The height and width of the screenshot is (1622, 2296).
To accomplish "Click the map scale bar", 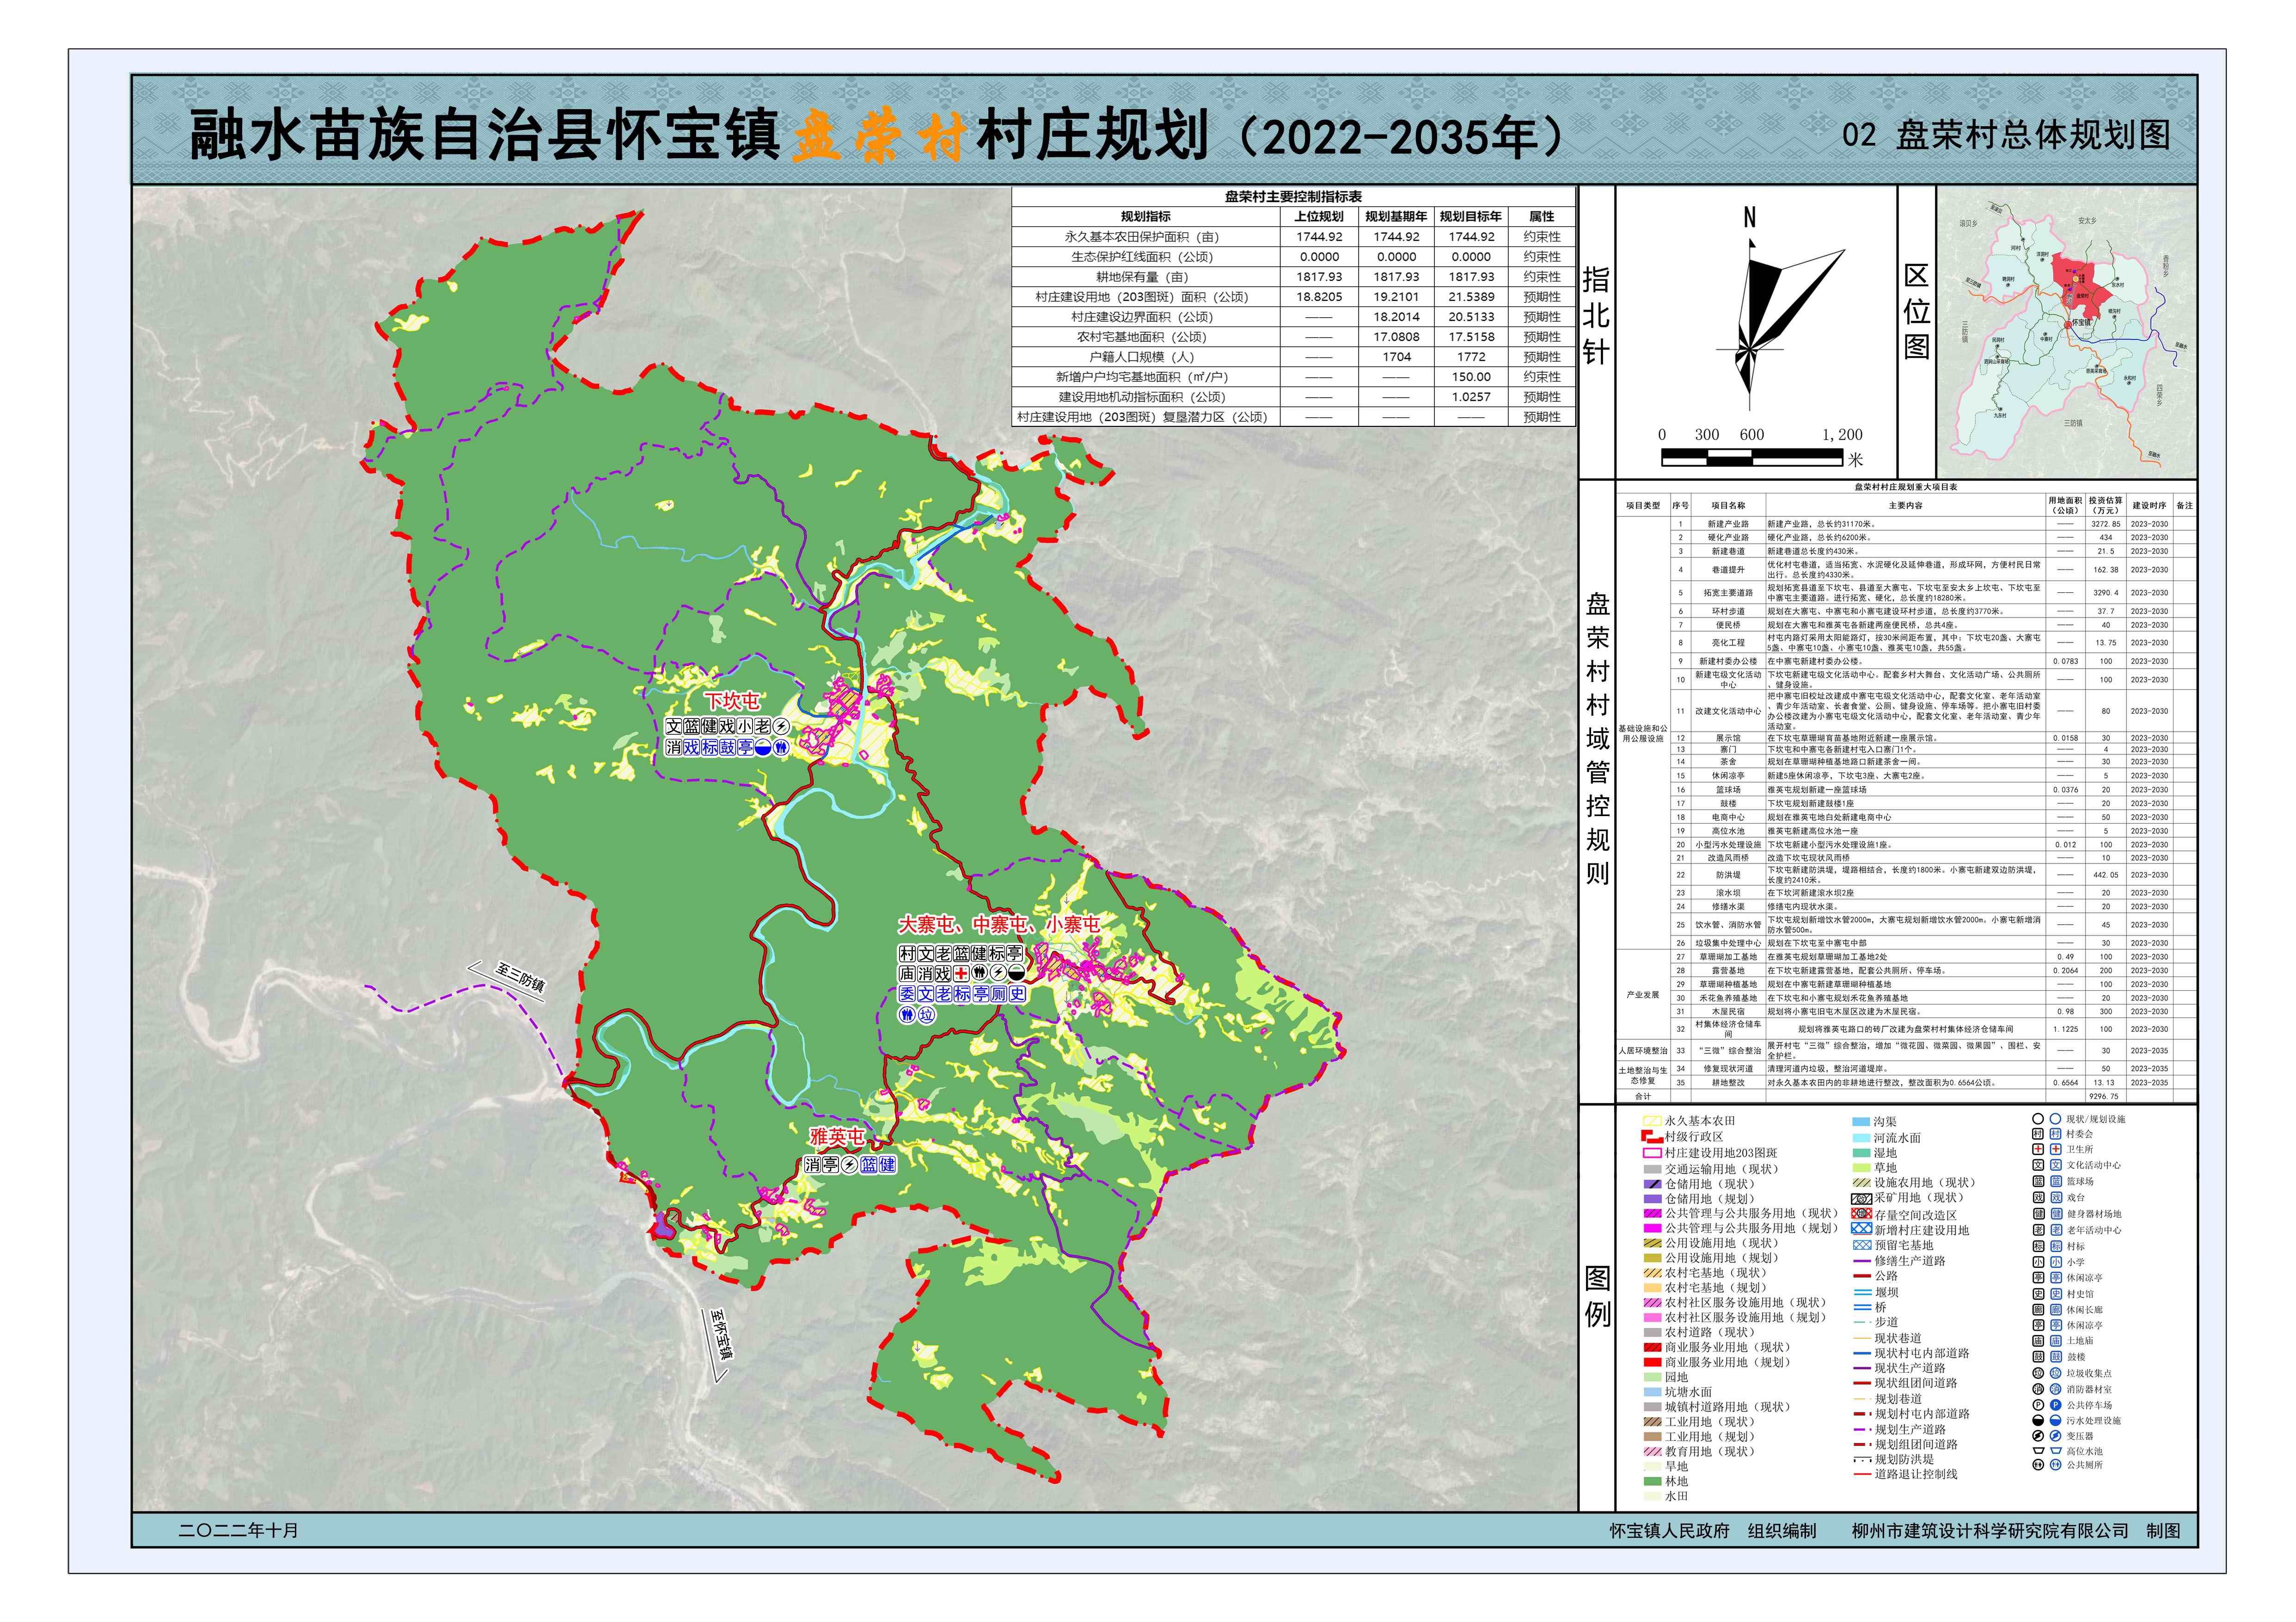I will (x=1751, y=457).
